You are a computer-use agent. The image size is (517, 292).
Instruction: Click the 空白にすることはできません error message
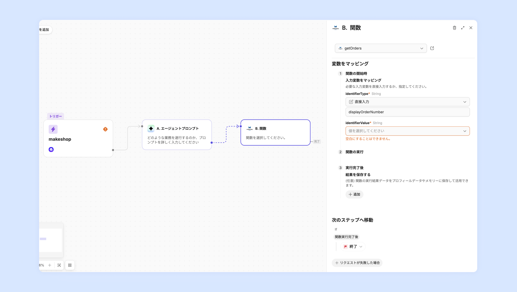(x=368, y=139)
